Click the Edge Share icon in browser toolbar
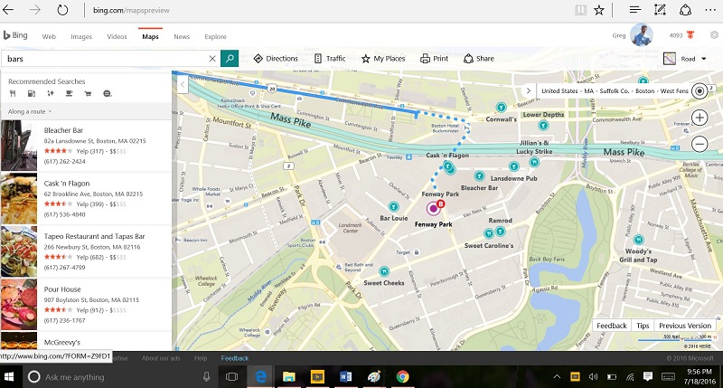 coord(685,10)
